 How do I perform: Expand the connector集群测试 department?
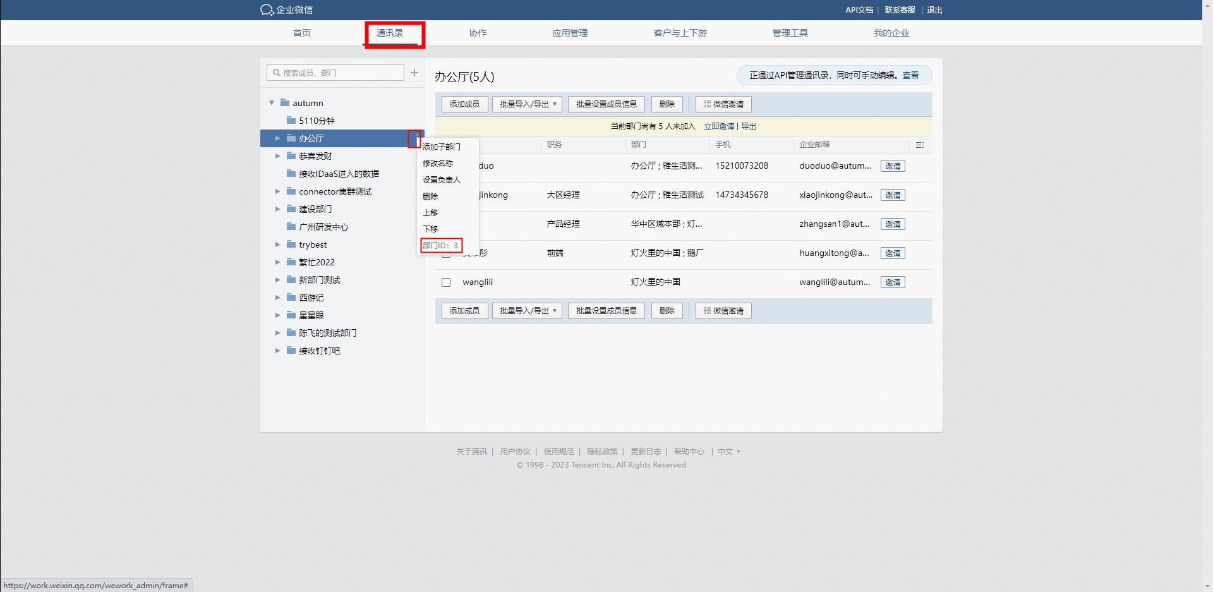tap(277, 191)
